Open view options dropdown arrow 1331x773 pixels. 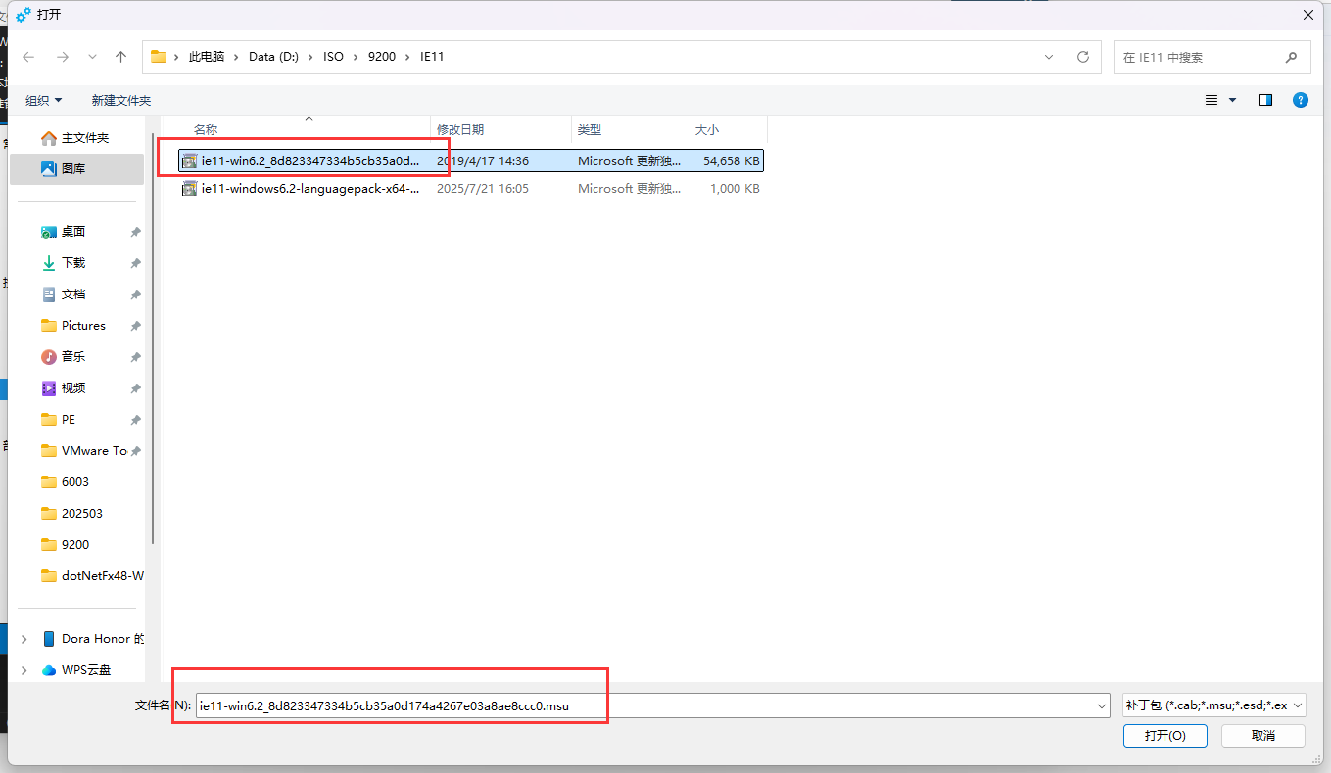[x=1232, y=100]
